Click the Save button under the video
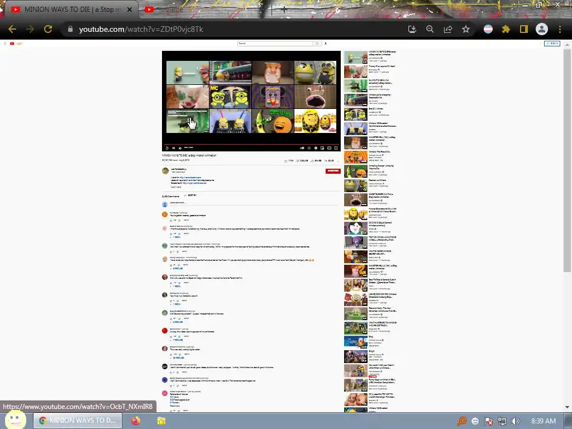 pyautogui.click(x=329, y=160)
